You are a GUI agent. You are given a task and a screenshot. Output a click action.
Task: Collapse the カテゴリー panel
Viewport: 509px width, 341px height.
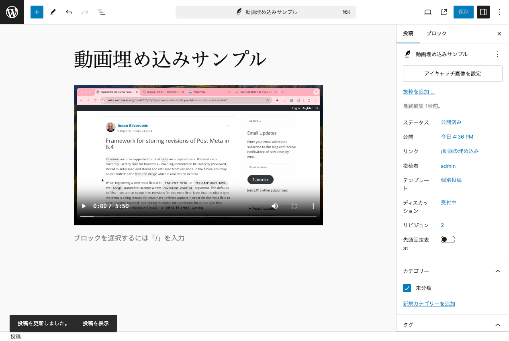click(x=453, y=271)
